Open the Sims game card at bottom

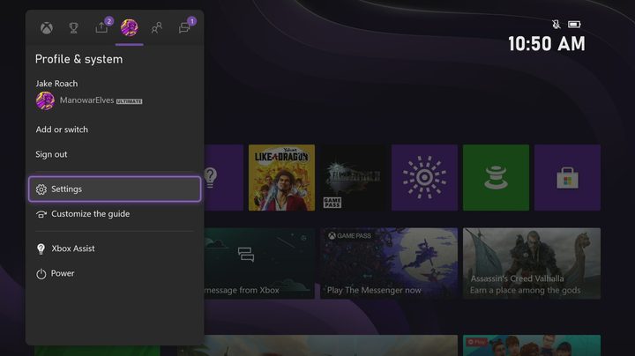(532, 345)
